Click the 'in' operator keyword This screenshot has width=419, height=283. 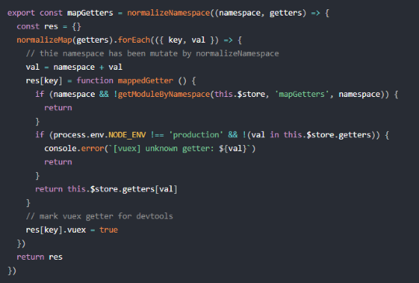point(274,135)
